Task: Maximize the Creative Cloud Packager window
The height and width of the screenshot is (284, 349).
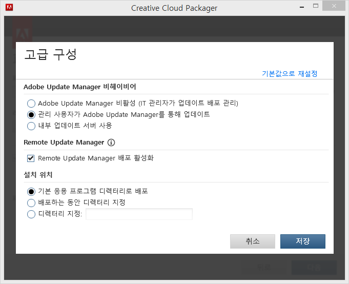Action: coord(316,6)
